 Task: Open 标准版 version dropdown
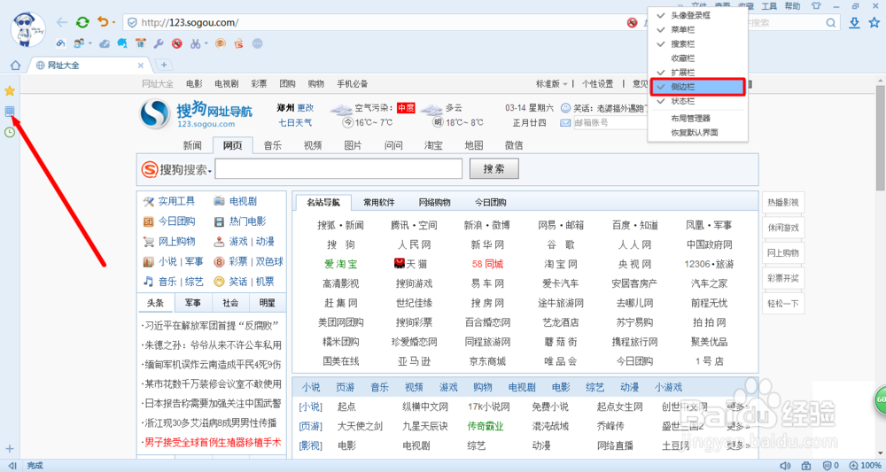coord(551,84)
